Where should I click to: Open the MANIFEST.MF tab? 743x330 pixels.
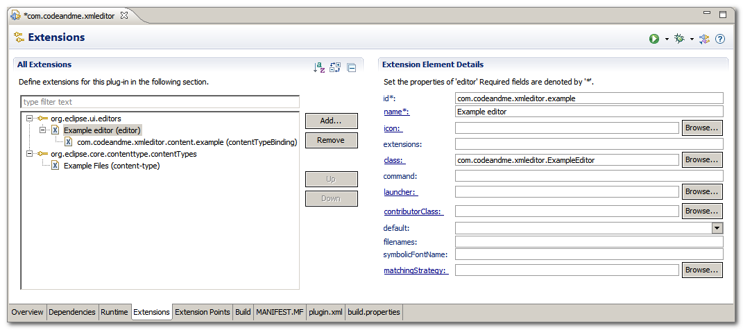click(x=280, y=312)
